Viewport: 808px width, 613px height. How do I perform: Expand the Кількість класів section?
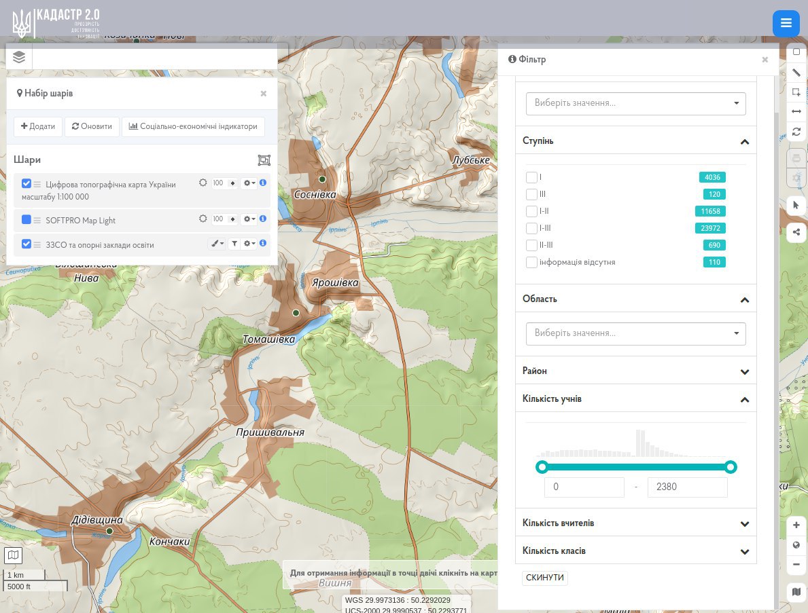745,552
